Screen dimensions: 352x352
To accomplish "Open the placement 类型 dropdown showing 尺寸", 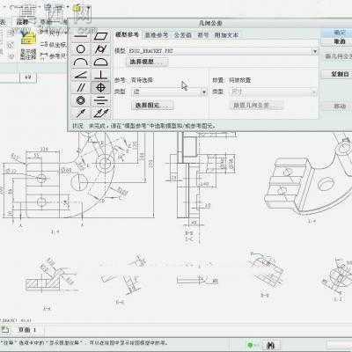I will pos(313,92).
